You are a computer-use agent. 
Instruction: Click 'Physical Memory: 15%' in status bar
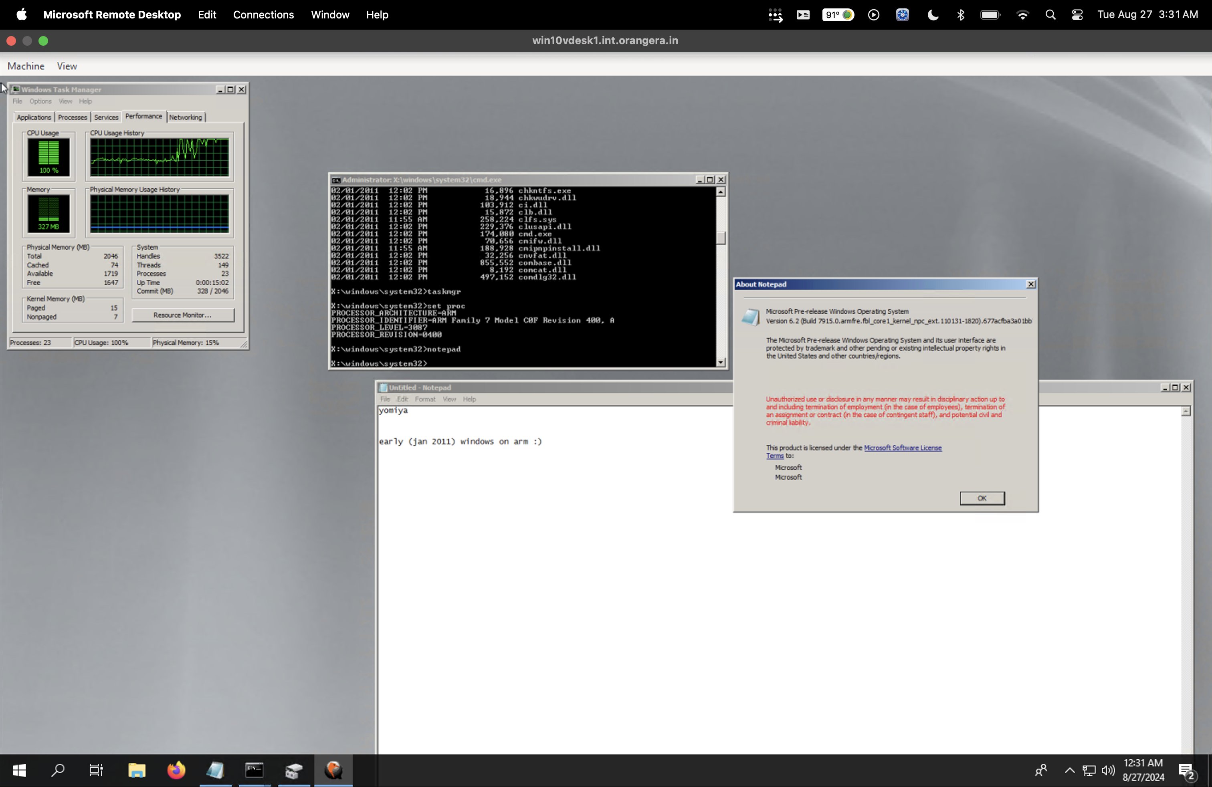tap(185, 343)
